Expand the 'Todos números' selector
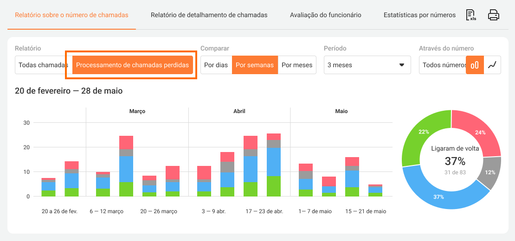 click(x=444, y=65)
